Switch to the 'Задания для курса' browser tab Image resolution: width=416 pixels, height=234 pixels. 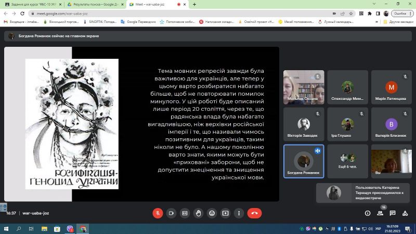tap(33, 4)
